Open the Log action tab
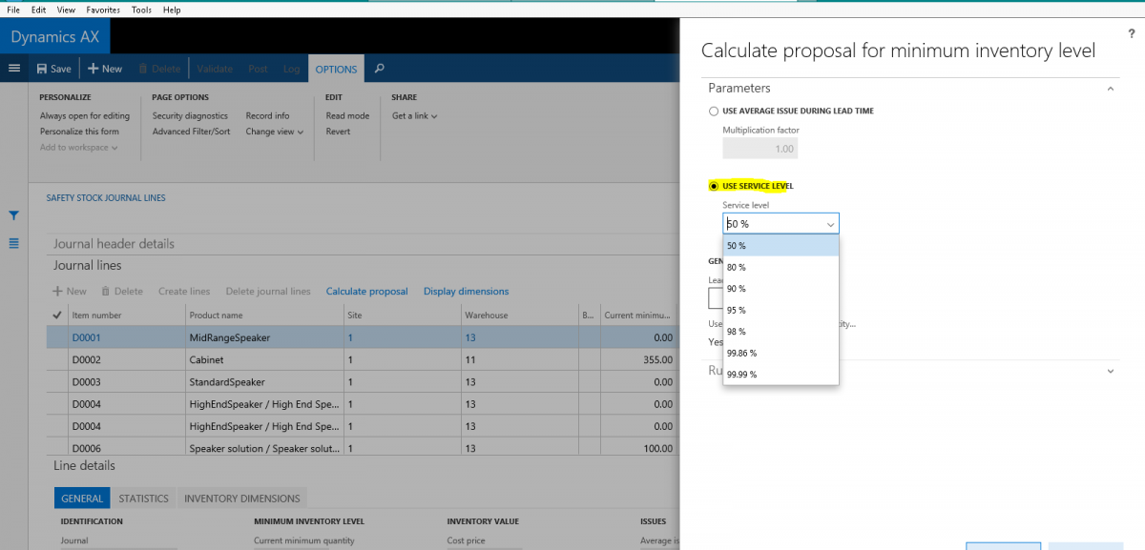The width and height of the screenshot is (1145, 550). (x=291, y=69)
